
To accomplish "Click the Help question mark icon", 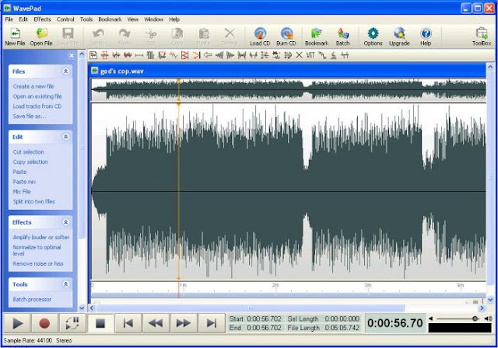I will (426, 37).
